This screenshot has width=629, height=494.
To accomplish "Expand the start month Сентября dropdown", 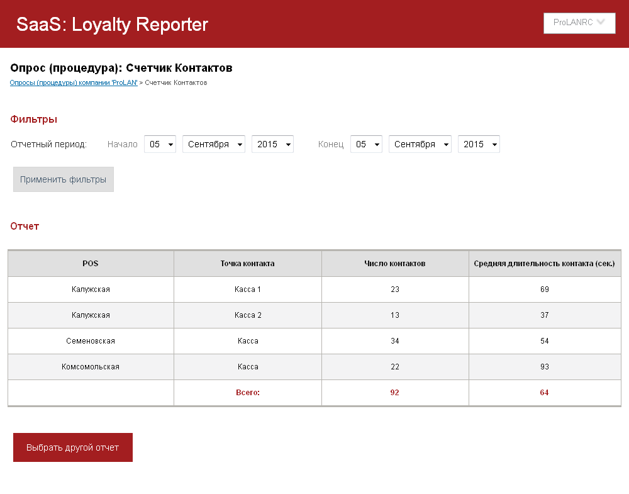I will pos(214,144).
